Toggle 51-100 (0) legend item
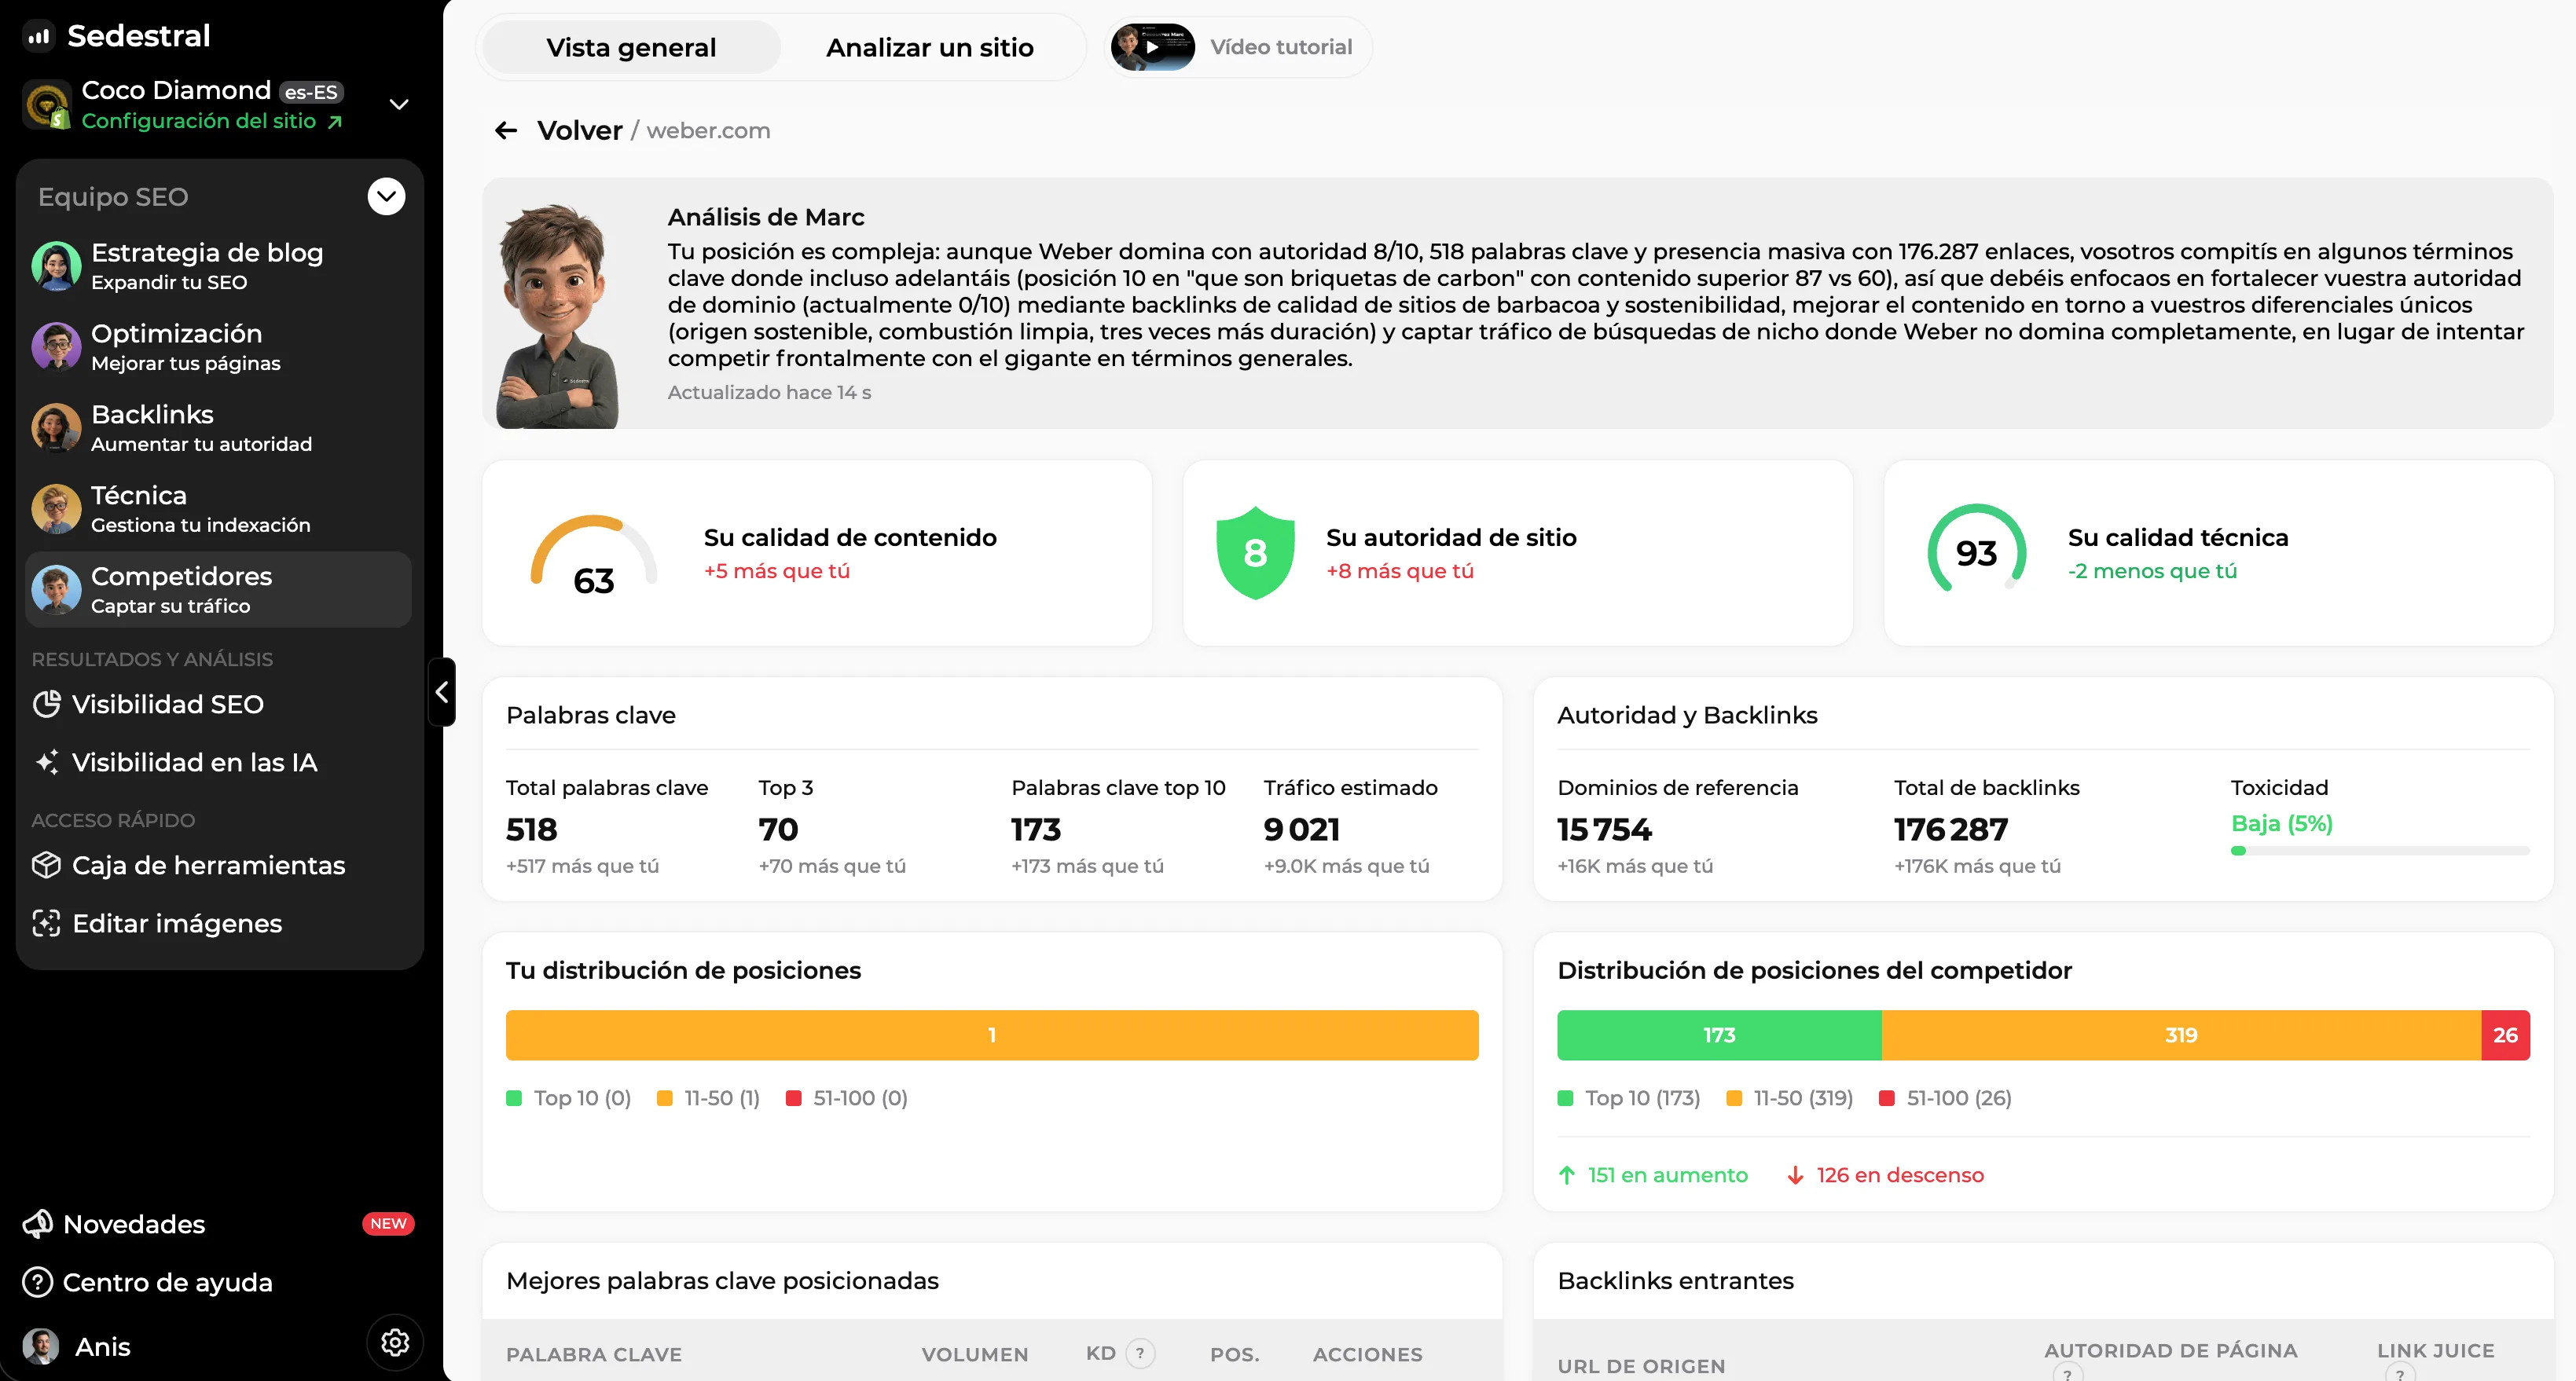The width and height of the screenshot is (2576, 1381). [847, 1098]
